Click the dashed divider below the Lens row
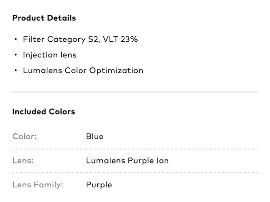The image size is (270, 202). 135,172
